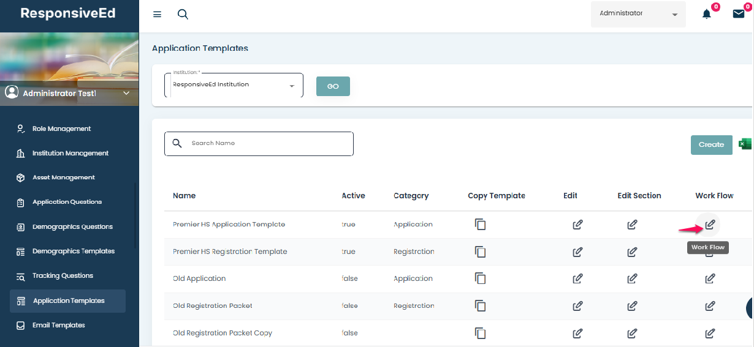
Task: Open Work Flow for Premier HS Application Template
Action: tap(710, 225)
